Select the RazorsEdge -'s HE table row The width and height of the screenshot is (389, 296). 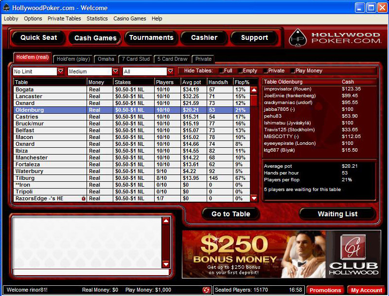coord(132,198)
